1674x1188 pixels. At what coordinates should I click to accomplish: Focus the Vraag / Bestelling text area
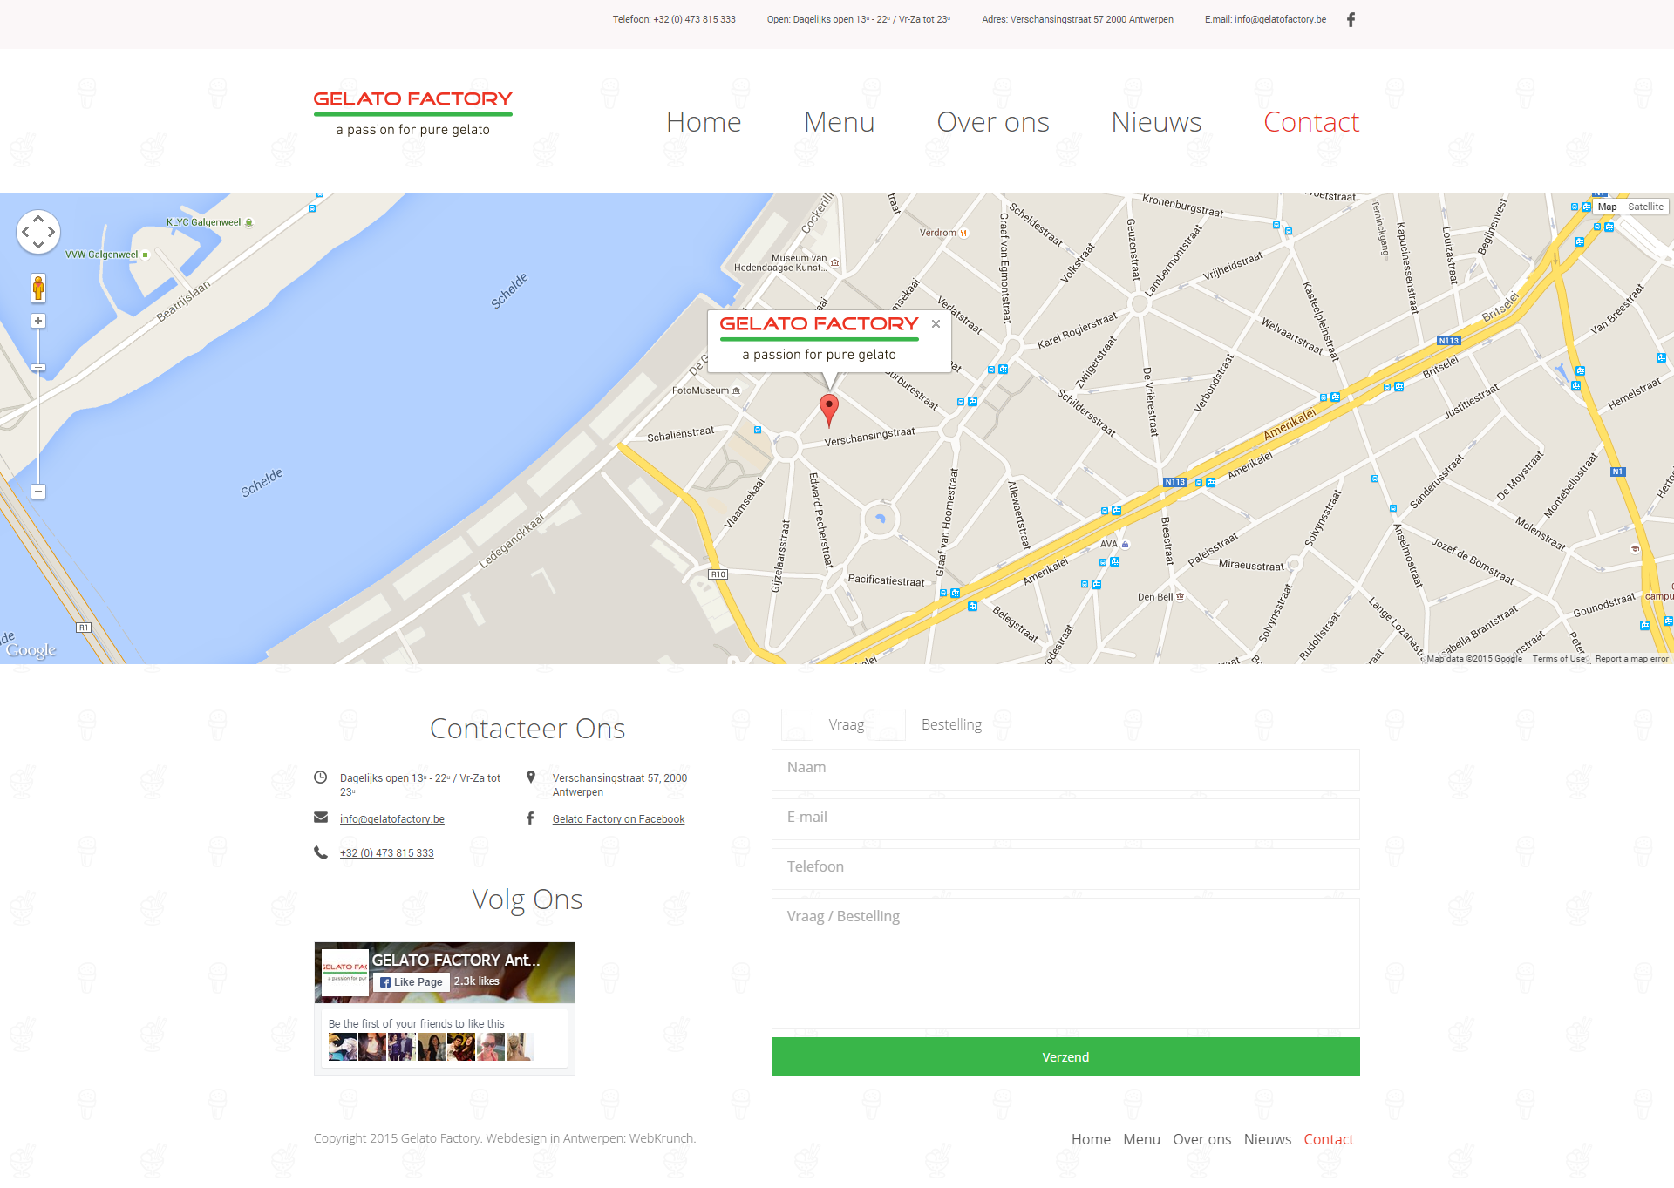click(1065, 963)
